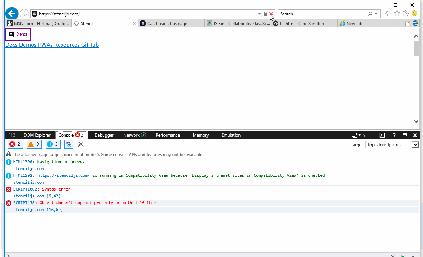Open the DOM Explorer tab
This screenshot has width=423, height=257.
pos(37,135)
